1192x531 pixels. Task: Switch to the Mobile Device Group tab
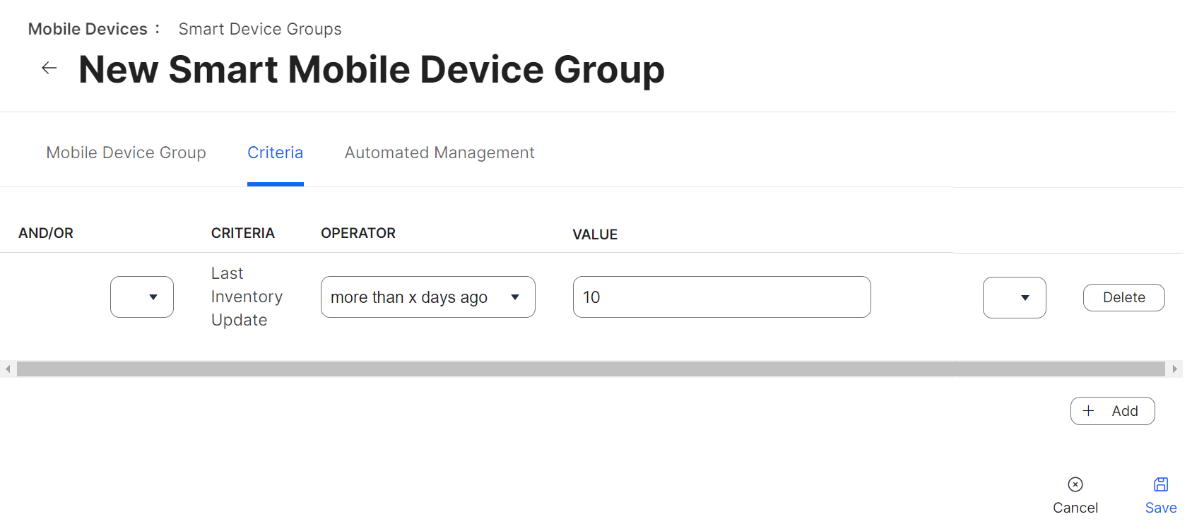point(126,153)
